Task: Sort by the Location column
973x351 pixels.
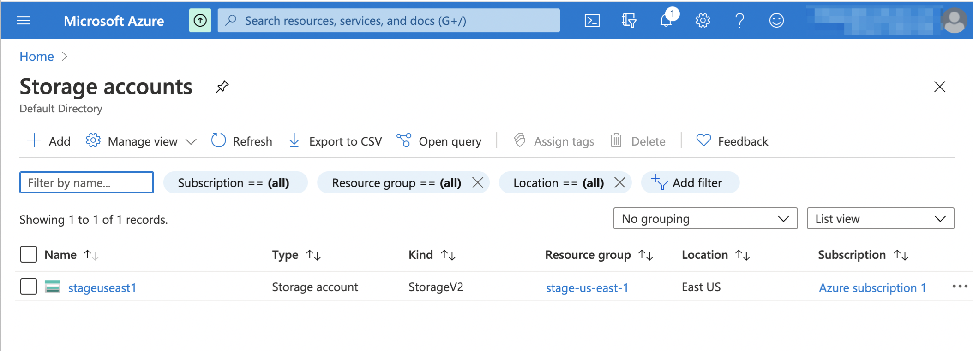Action: click(x=716, y=255)
